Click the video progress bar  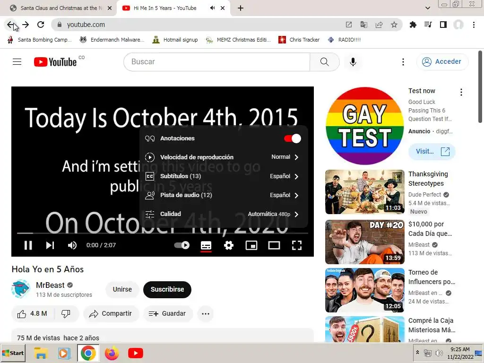pos(163,233)
